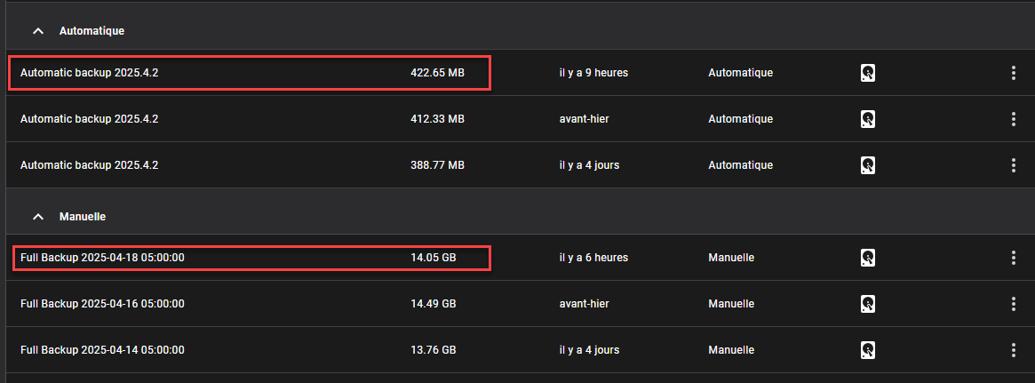Collapse the Automatique group chevron
The height and width of the screenshot is (383, 1035).
[x=39, y=31]
